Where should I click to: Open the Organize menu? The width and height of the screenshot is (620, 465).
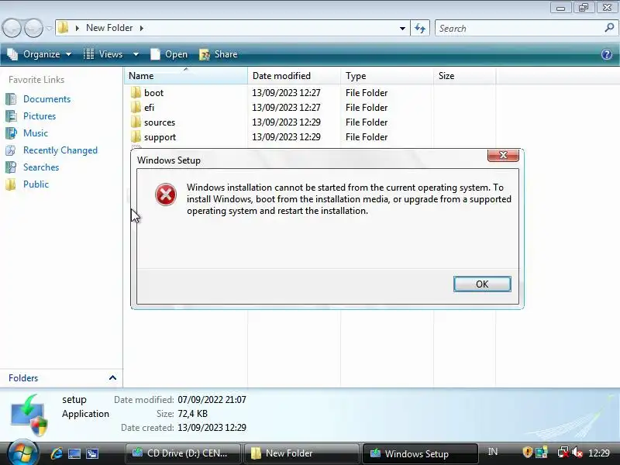coord(40,54)
